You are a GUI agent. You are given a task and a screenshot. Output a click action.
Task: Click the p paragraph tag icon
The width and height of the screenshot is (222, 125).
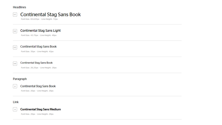15,86
